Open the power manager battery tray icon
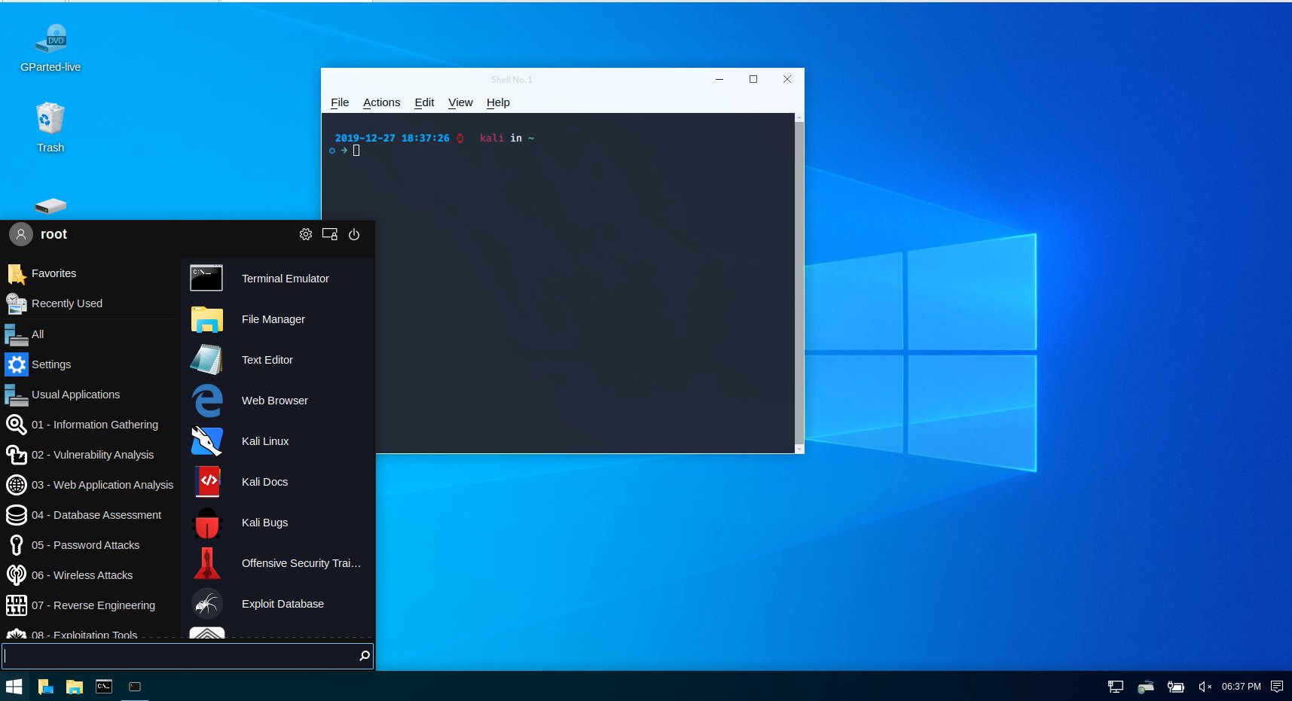Viewport: 1292px width, 701px height. pos(1175,687)
